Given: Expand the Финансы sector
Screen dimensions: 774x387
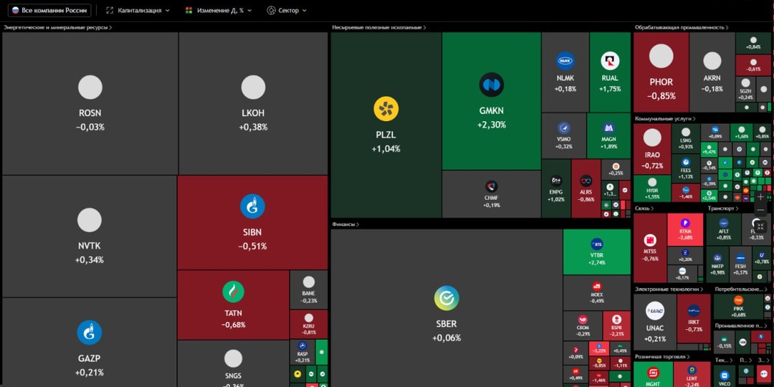Looking at the screenshot, I should [x=345, y=224].
